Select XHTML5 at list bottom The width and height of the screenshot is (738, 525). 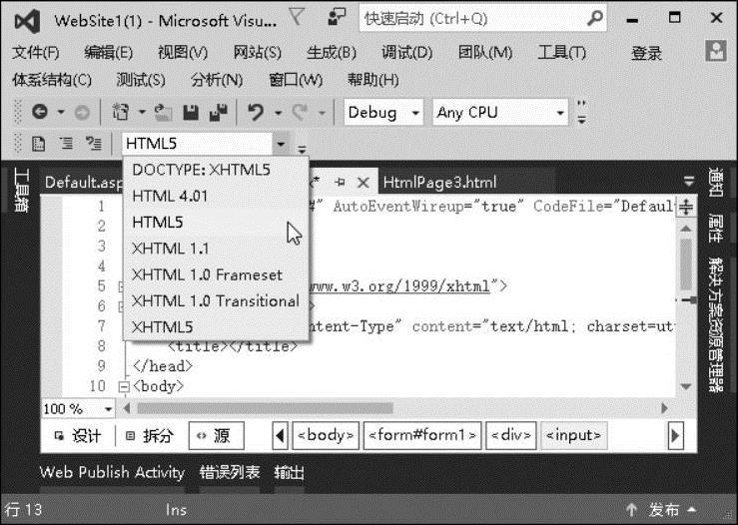(x=216, y=327)
